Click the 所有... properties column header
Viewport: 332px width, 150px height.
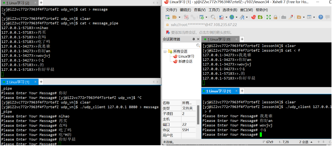coord(189,103)
